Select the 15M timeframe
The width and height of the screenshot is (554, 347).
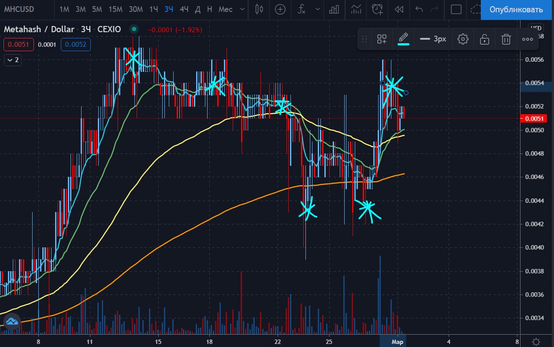(115, 9)
